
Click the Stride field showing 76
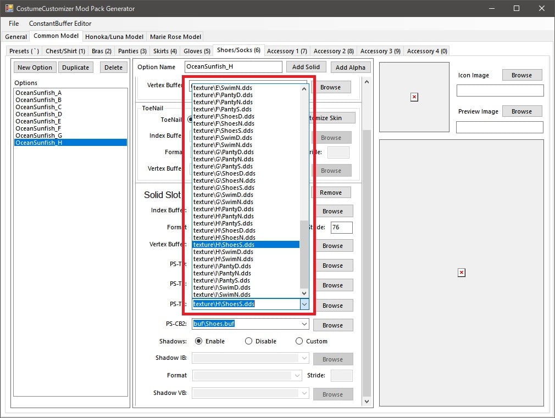(342, 228)
